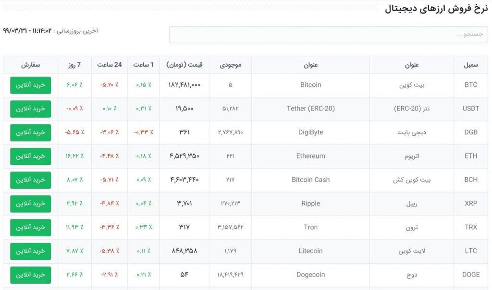Click the Persian title اتریوم
492x290 pixels.
(412, 156)
